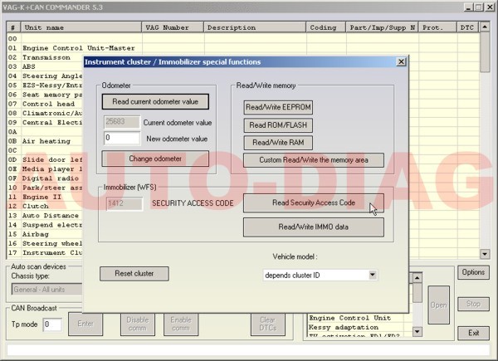The height and width of the screenshot is (361, 498).
Task: Click Read Security Access Code button
Action: 314,202
